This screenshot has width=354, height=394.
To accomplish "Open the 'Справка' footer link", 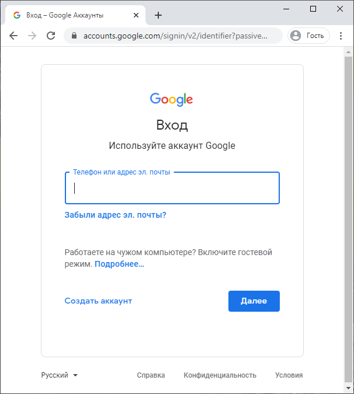I will (151, 375).
